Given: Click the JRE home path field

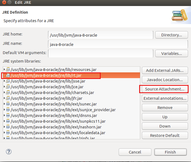Looking at the screenshot, I should [101, 35].
